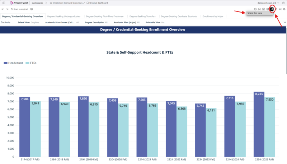Image resolution: width=287 pixels, height=164 pixels.
Task: Click the axis label 2214 (2021 Fall)
Action: [147, 159]
